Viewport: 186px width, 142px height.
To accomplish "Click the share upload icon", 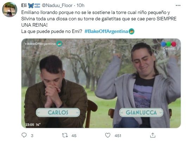I will tap(153, 135).
